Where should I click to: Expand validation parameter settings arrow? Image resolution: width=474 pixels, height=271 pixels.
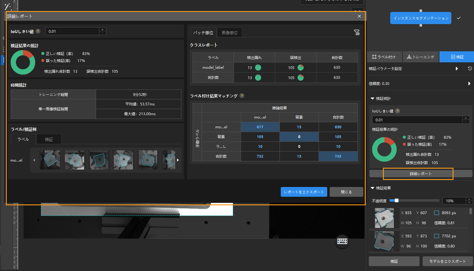click(457, 68)
